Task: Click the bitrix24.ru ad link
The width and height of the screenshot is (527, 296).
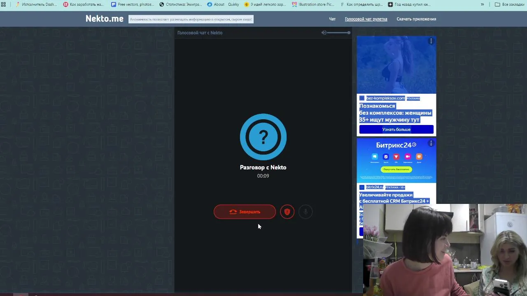Action: (374, 187)
